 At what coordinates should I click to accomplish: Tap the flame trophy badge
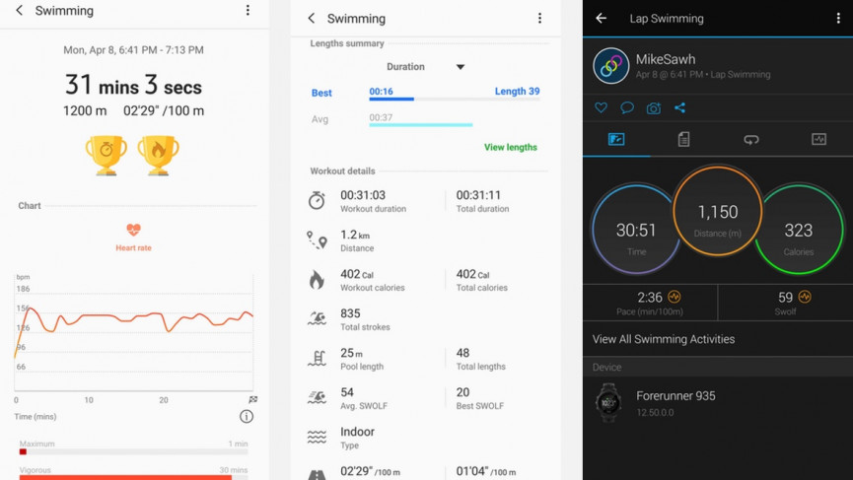(x=159, y=155)
